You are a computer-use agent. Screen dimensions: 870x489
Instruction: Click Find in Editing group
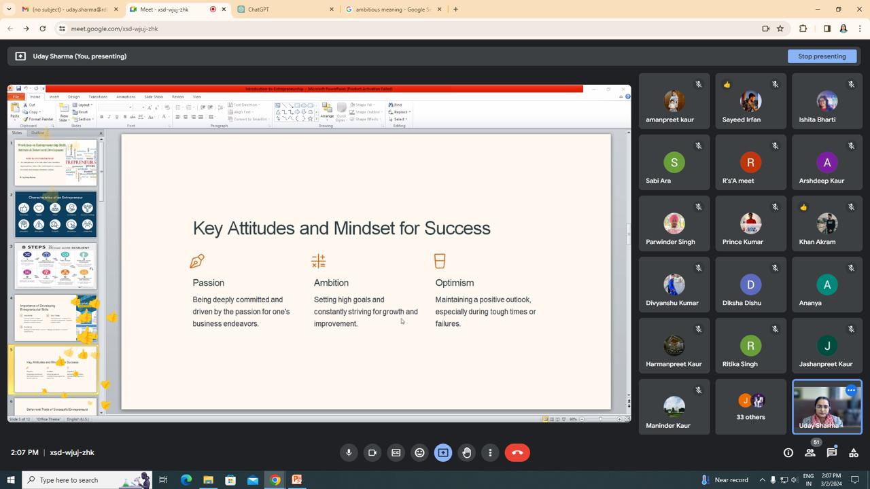tap(396, 105)
